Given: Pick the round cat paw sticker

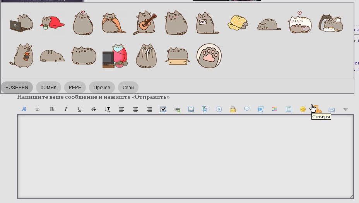Looking at the screenshot, I should [x=209, y=56].
